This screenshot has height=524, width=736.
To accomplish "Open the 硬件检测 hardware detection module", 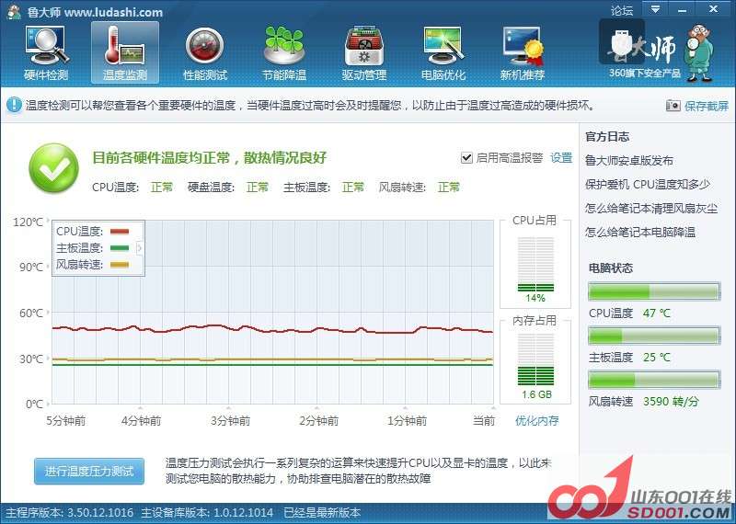I will [47, 53].
